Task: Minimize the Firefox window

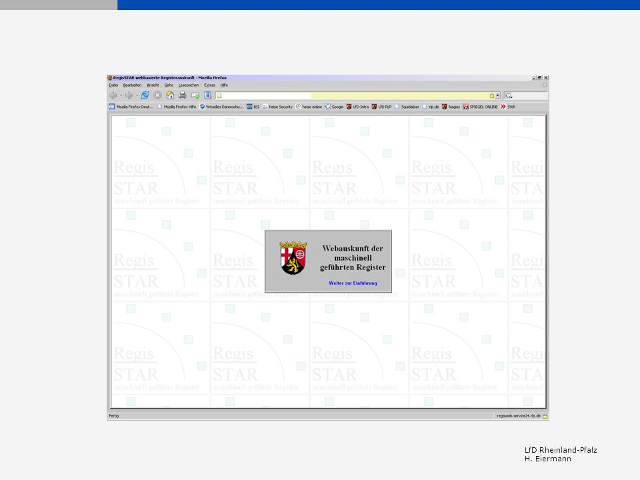Action: coord(534,77)
